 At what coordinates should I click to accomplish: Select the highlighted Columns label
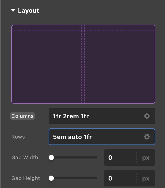click(x=22, y=116)
